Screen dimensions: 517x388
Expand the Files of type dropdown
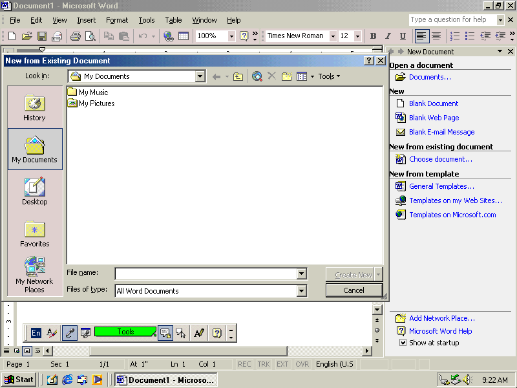(x=301, y=290)
